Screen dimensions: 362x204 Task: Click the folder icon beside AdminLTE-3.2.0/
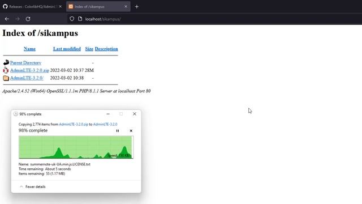(6, 78)
